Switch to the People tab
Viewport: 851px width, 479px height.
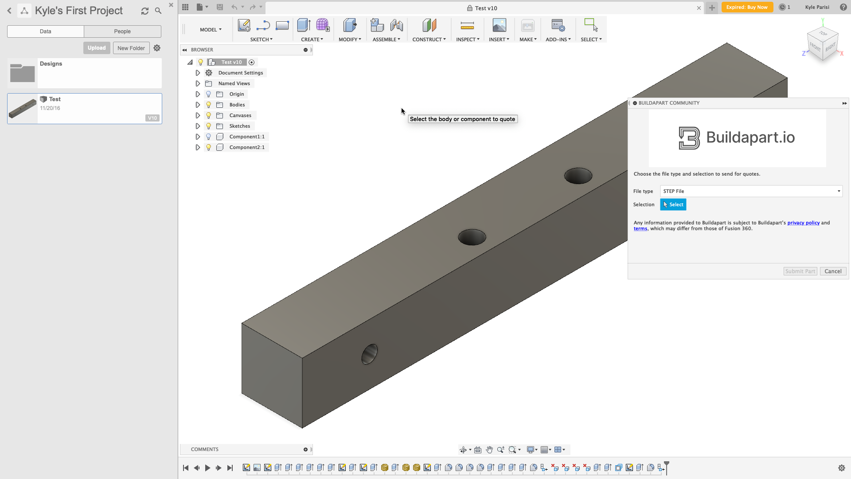click(122, 31)
